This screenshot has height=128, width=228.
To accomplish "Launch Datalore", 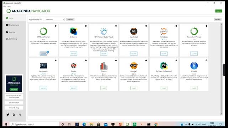I will pyautogui.click(x=73, y=54).
